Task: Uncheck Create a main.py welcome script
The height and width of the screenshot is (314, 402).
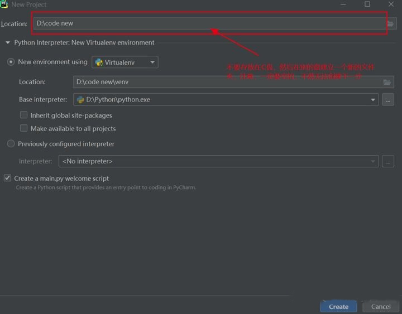Action: pyautogui.click(x=7, y=178)
